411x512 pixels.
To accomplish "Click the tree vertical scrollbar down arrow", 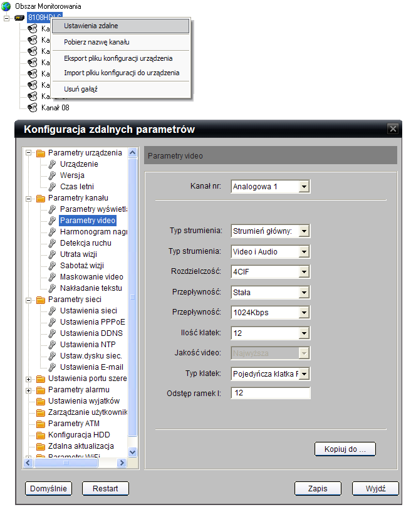I will (133, 452).
